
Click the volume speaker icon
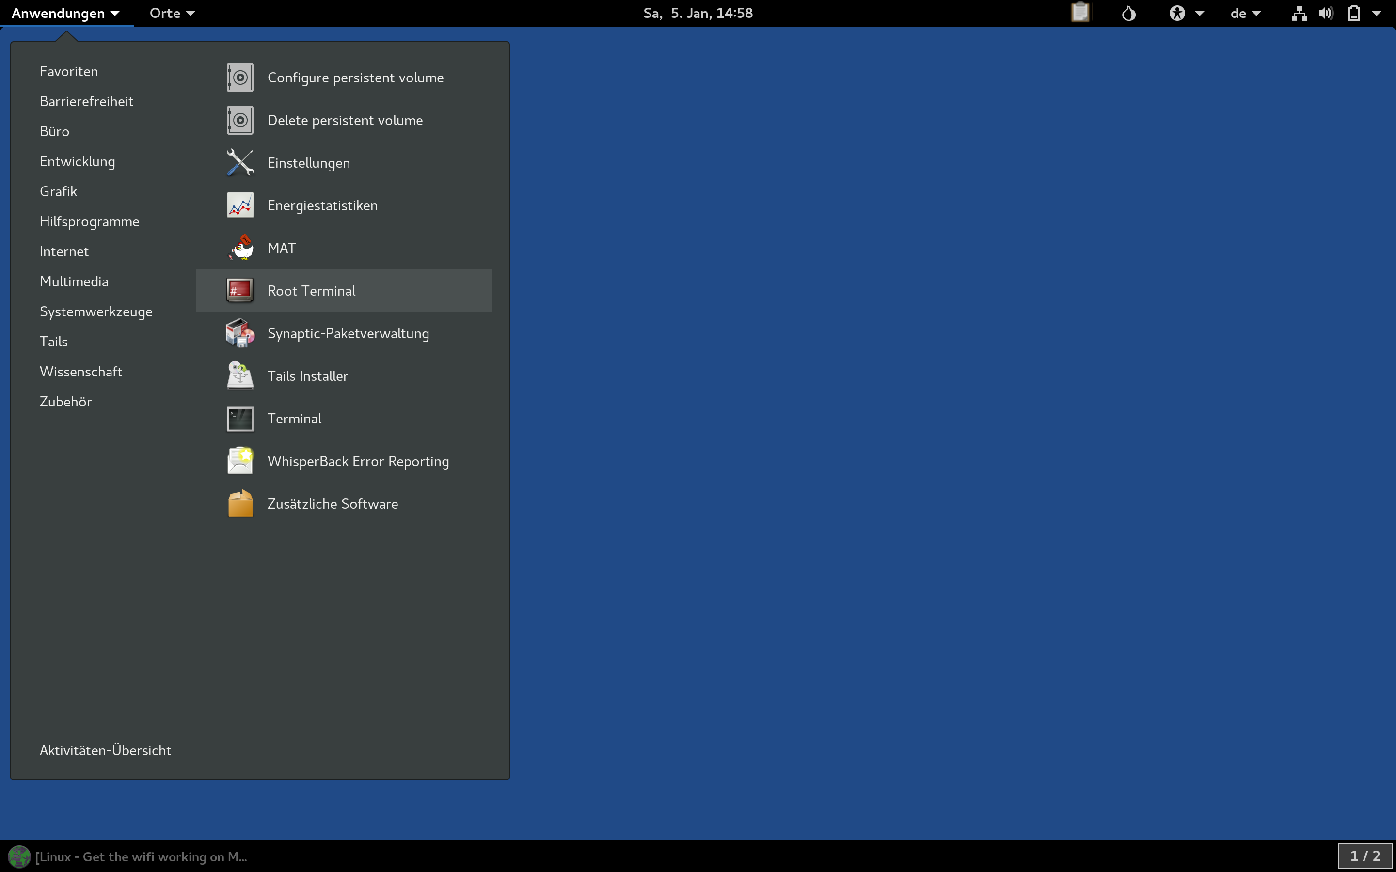pyautogui.click(x=1326, y=13)
